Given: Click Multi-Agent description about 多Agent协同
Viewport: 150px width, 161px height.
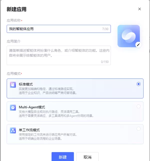Looking at the screenshot, I should pyautogui.click(x=56, y=116).
